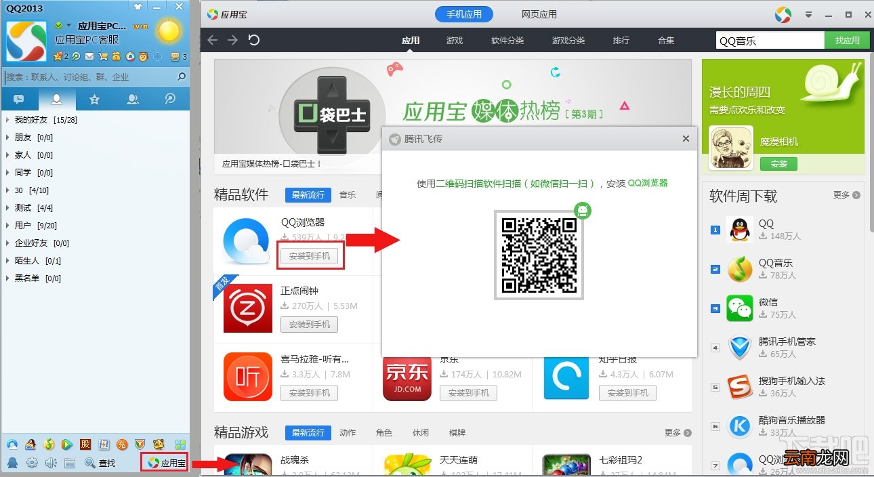Screen dimensions: 874x477
Task: Switch to the QZone star tab
Action: click(x=95, y=100)
